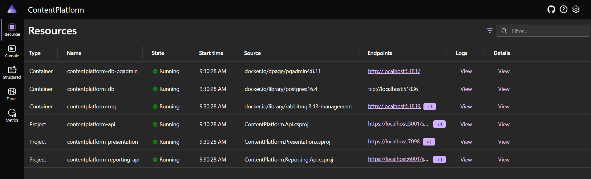The width and height of the screenshot is (591, 179).
Task: View details for contentplatform-mq
Action: click(x=504, y=107)
